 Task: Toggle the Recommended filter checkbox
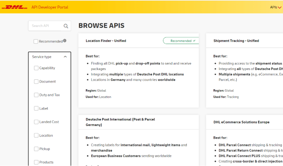tap(36, 41)
